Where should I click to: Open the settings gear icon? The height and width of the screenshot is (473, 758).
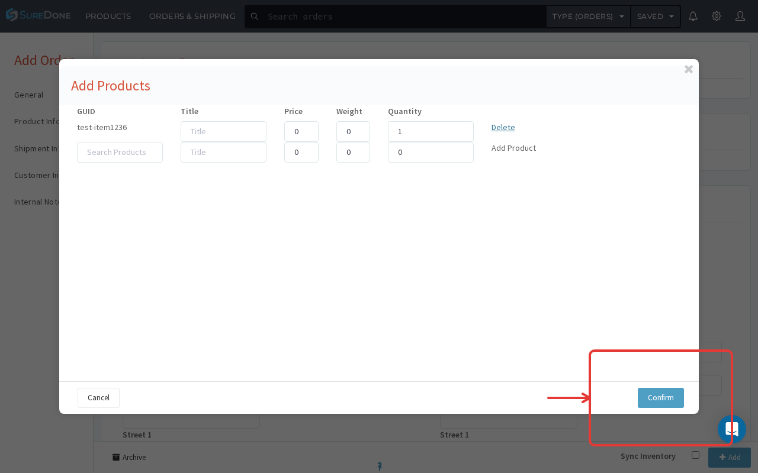point(717,16)
